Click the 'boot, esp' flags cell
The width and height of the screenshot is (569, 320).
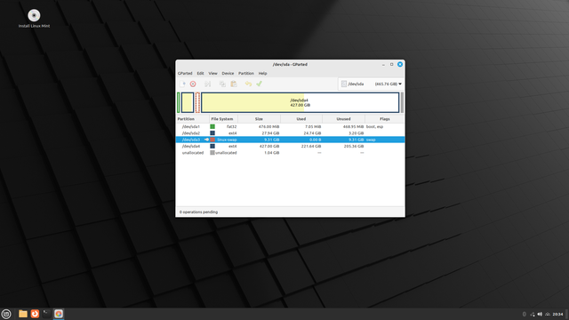pos(374,126)
